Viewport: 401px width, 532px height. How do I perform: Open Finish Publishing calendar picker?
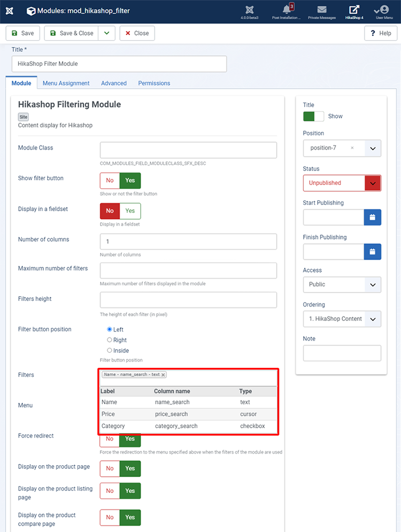[x=372, y=252]
